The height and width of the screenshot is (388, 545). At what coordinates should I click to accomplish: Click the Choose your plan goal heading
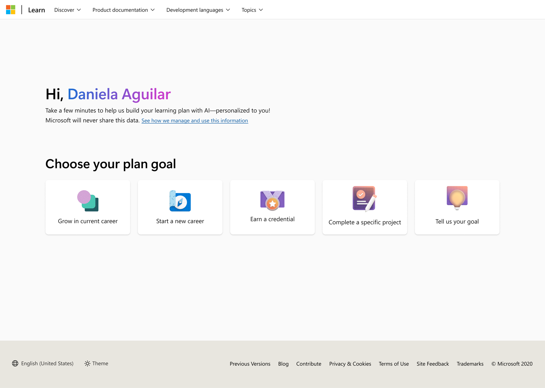click(111, 164)
